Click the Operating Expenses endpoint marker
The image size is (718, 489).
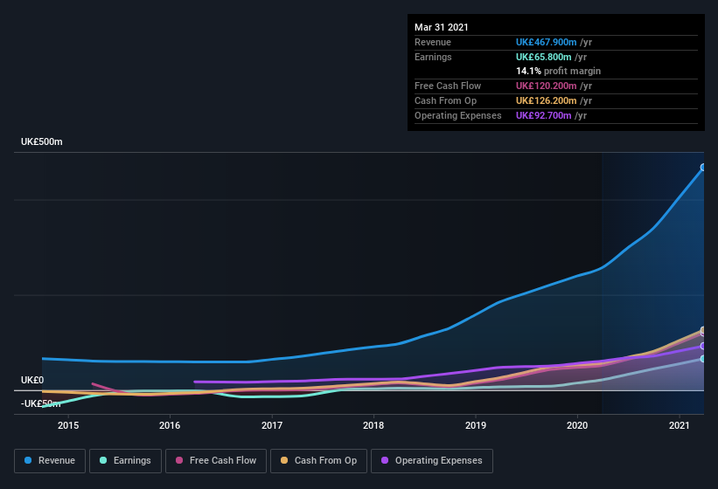pos(703,346)
